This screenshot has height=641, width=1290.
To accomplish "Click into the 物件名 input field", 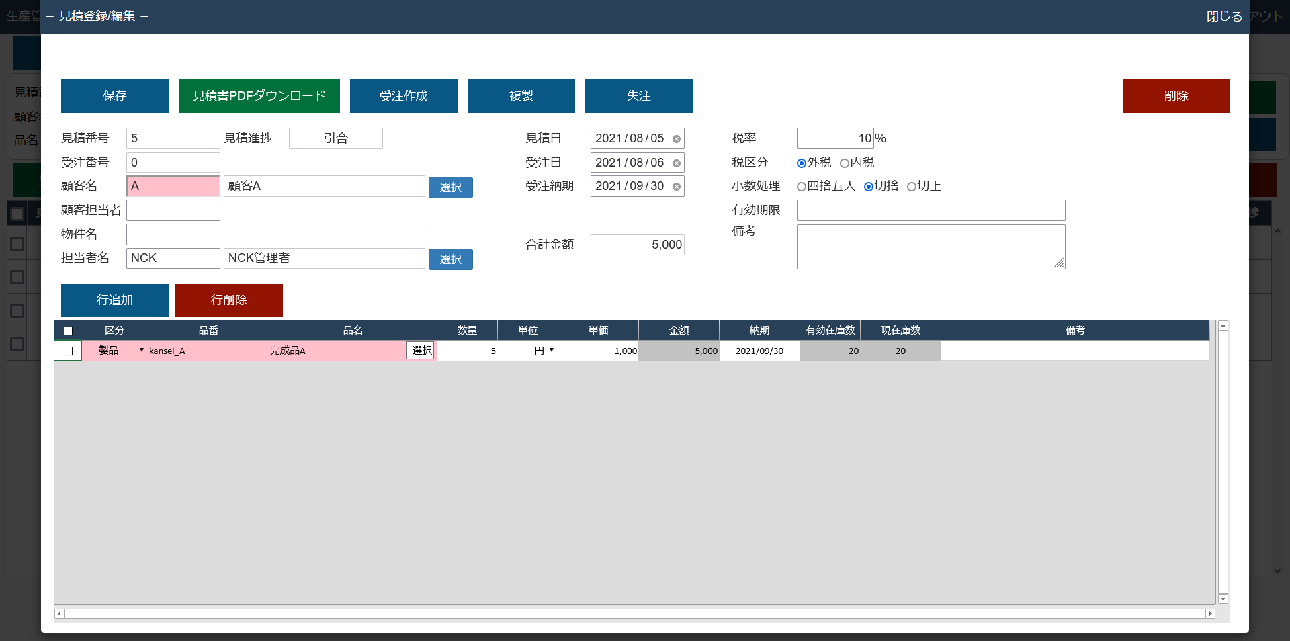I will 275,234.
